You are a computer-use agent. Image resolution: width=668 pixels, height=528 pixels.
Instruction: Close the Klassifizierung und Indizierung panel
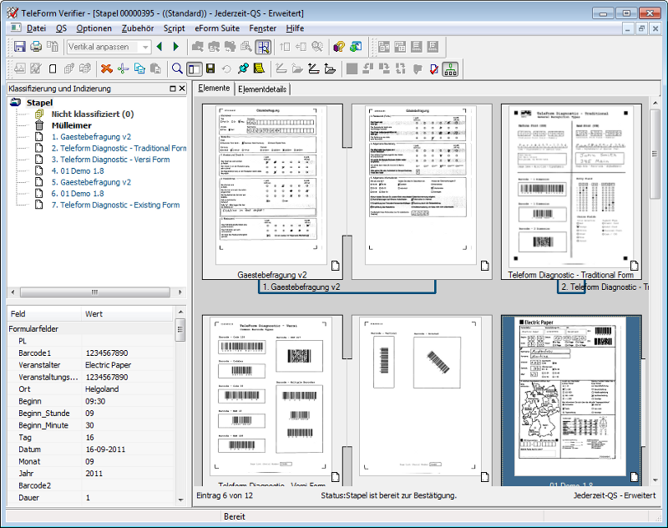pos(182,89)
